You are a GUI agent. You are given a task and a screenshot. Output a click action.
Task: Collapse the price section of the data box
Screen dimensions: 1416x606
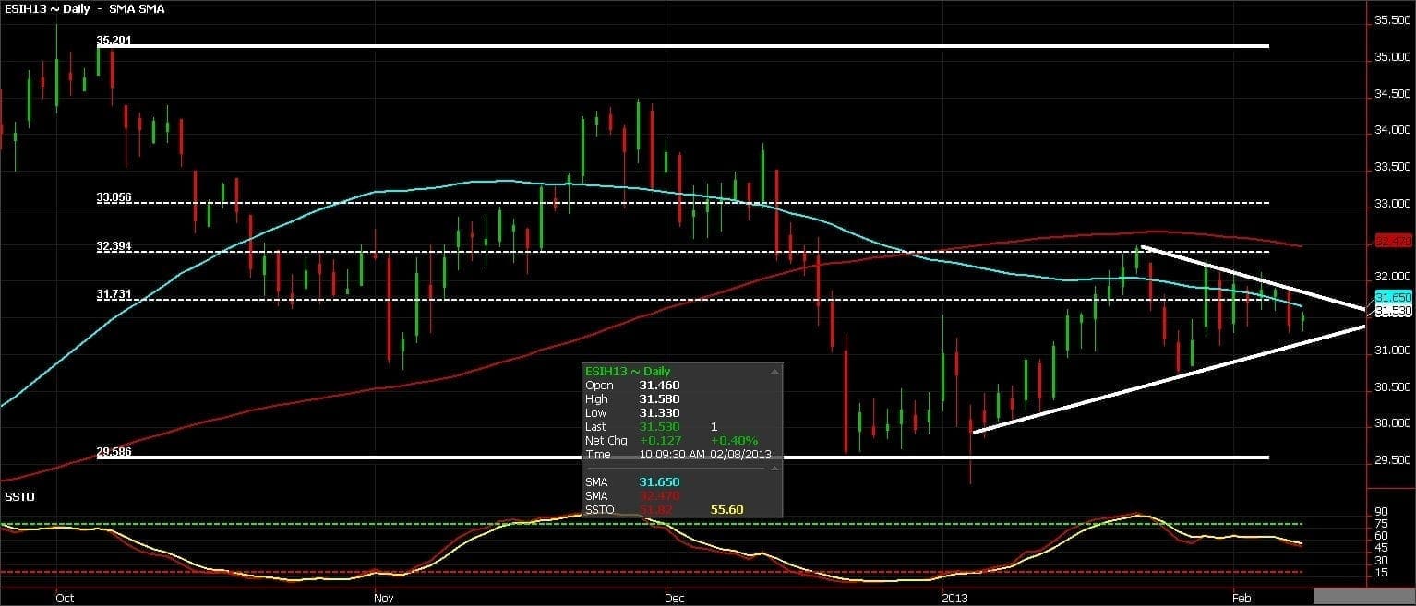coord(774,370)
